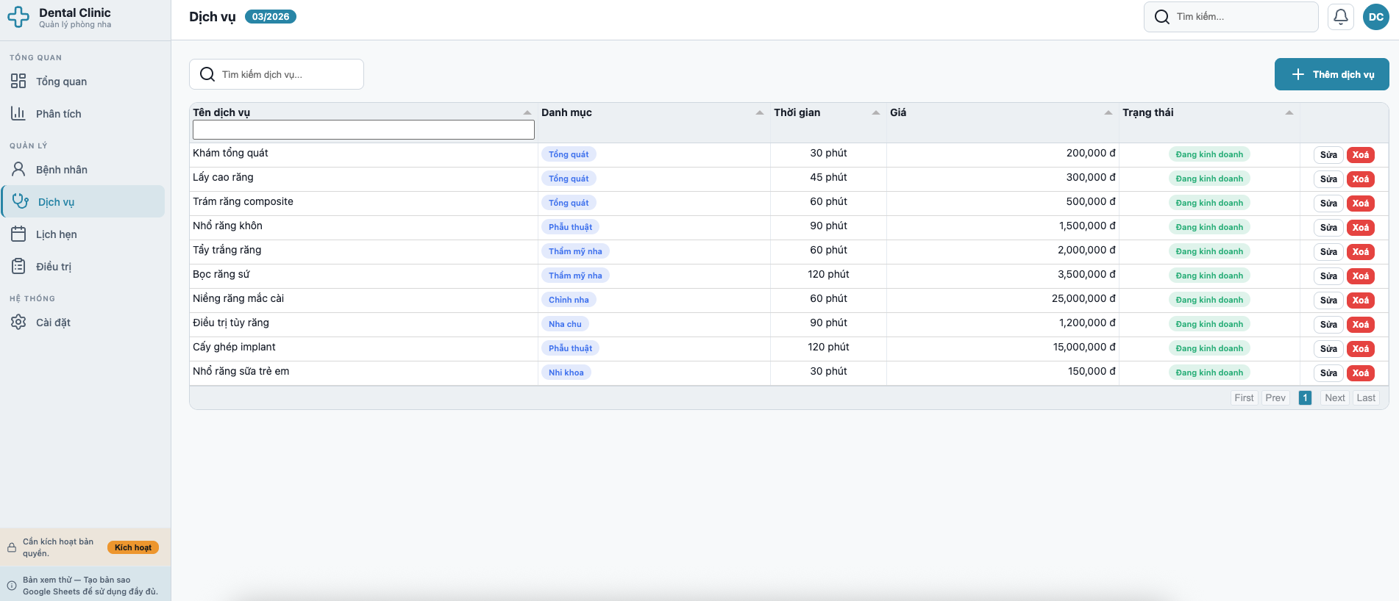Open Điều trị clipboard icon

click(x=18, y=266)
